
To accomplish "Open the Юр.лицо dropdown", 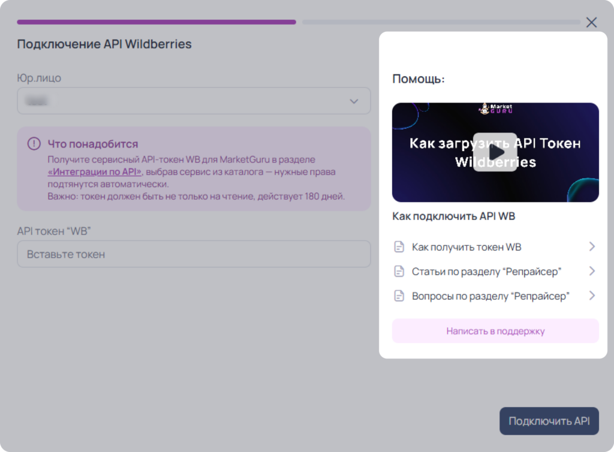I will 194,101.
